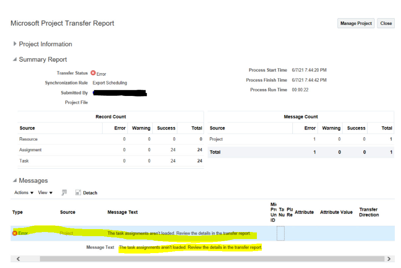Image resolution: width=401 pixels, height=268 pixels.
Task: Click the Close button
Action: point(386,23)
